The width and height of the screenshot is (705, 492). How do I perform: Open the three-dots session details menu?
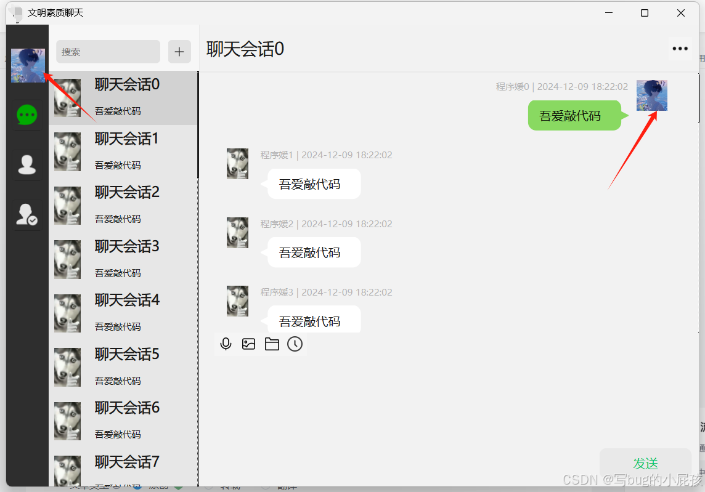click(x=680, y=49)
